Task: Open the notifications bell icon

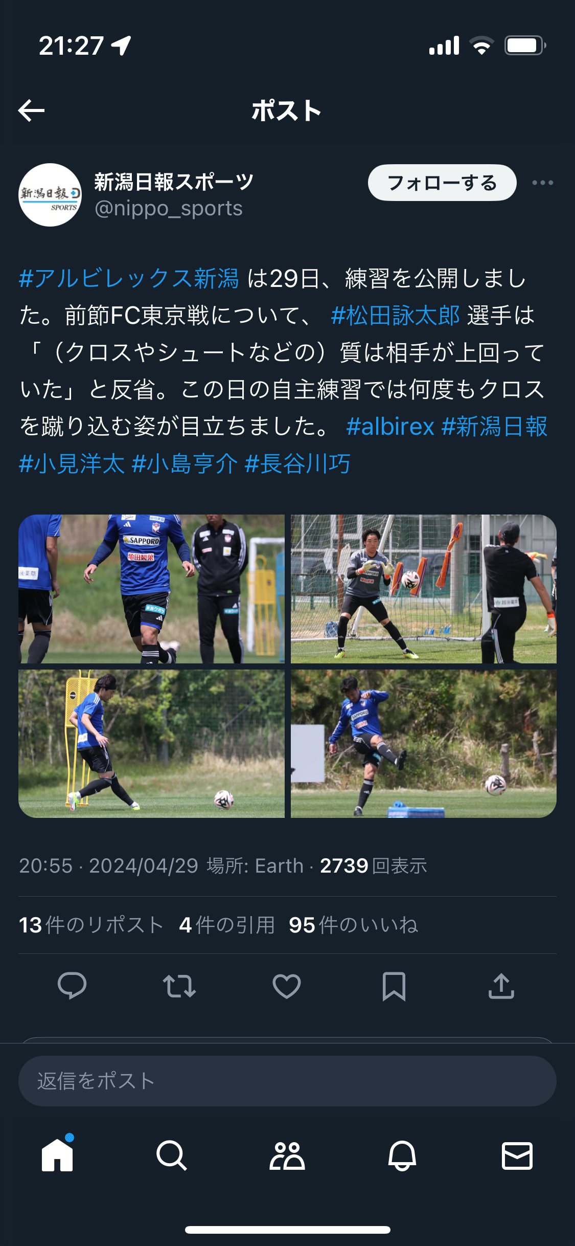Action: (402, 1155)
